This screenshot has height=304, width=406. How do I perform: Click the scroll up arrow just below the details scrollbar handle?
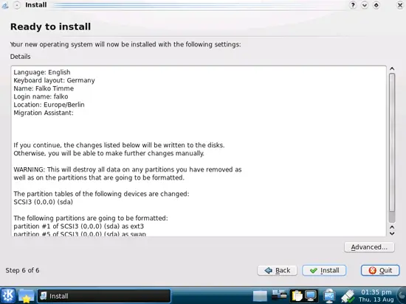pos(392,227)
